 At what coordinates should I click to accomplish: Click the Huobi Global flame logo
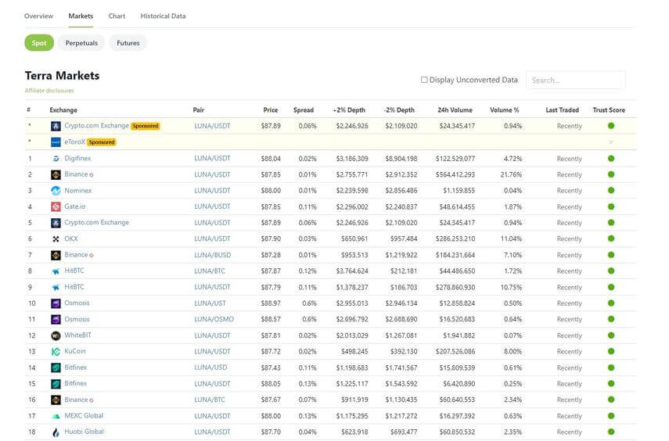(x=56, y=432)
